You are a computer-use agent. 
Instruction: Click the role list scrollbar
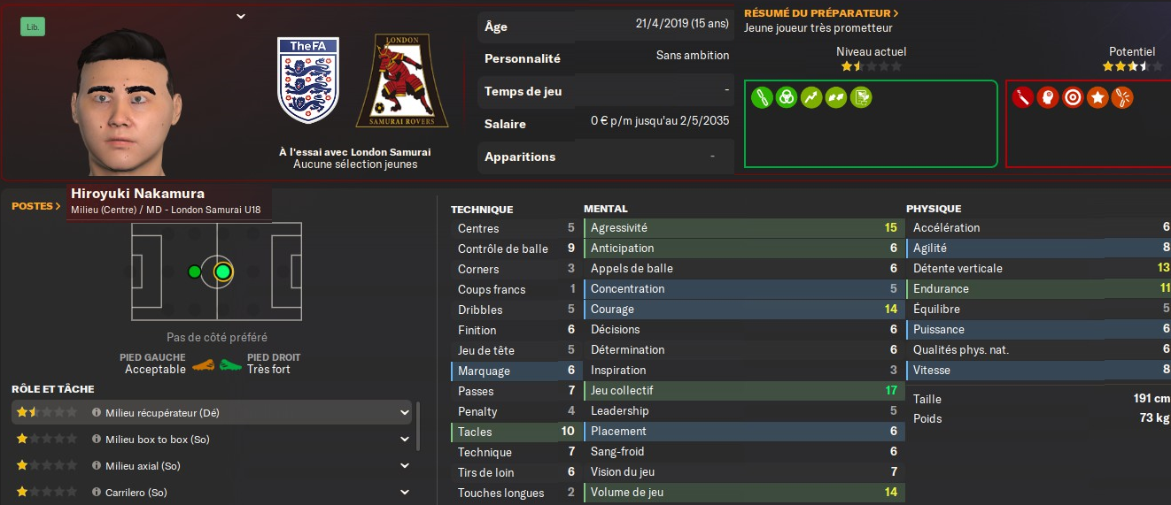418,425
